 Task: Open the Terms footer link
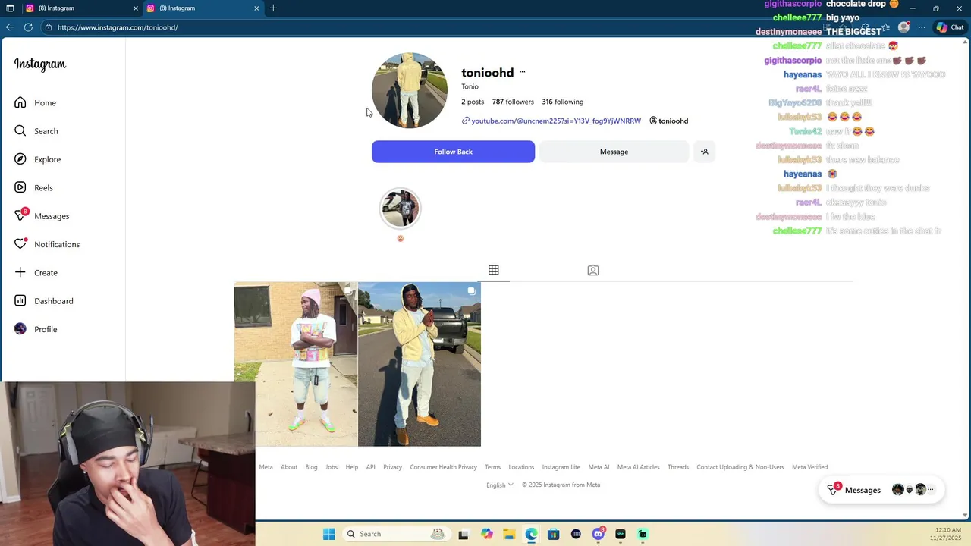[493, 467]
